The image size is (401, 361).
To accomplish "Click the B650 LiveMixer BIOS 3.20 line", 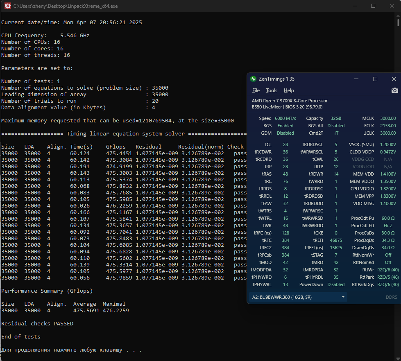I will click(287, 107).
